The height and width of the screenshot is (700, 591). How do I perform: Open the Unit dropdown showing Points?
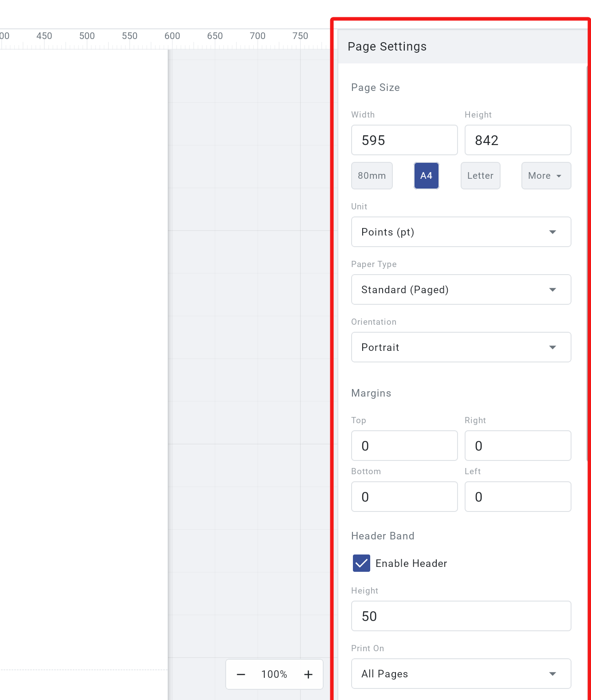[x=461, y=232]
